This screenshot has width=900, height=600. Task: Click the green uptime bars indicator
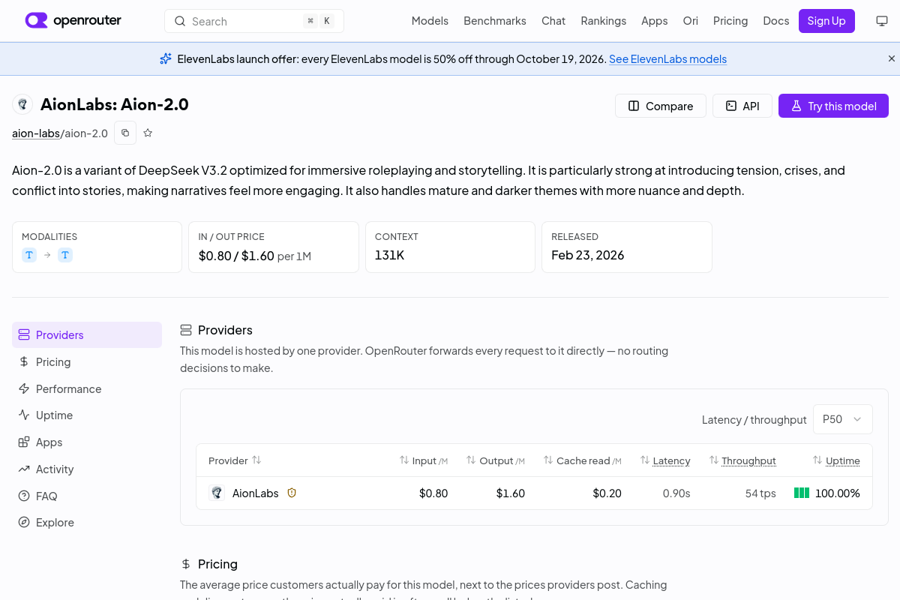pos(802,493)
